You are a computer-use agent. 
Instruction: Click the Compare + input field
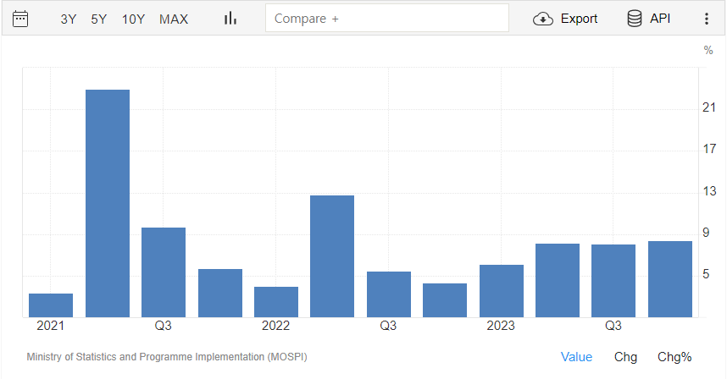coord(387,19)
